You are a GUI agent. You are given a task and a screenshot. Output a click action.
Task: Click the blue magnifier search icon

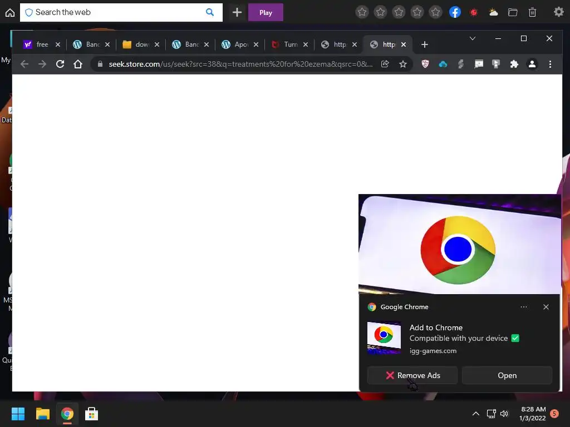pyautogui.click(x=210, y=12)
